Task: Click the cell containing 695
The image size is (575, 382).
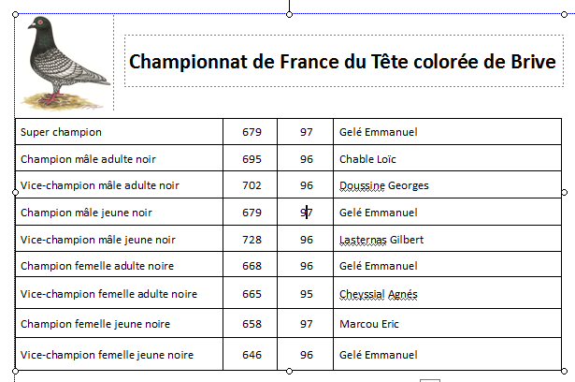Action: pyautogui.click(x=252, y=159)
